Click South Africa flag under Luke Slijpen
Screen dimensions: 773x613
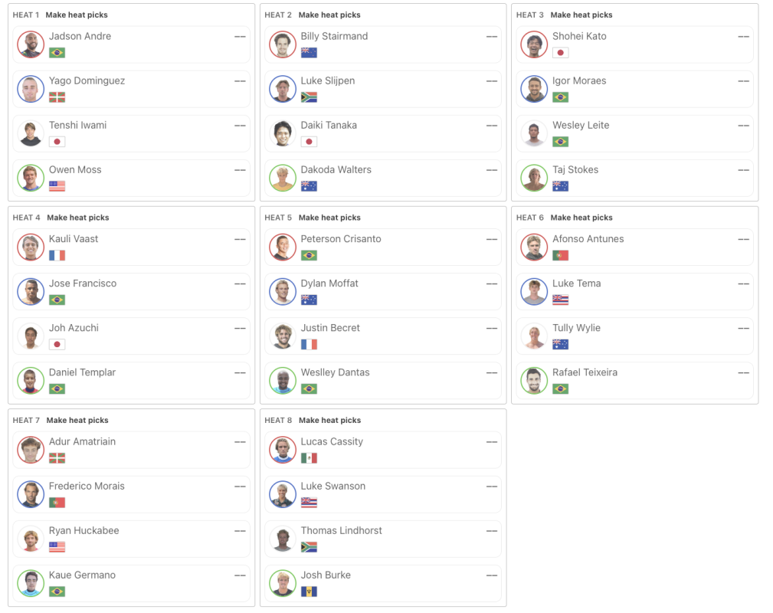pos(309,97)
